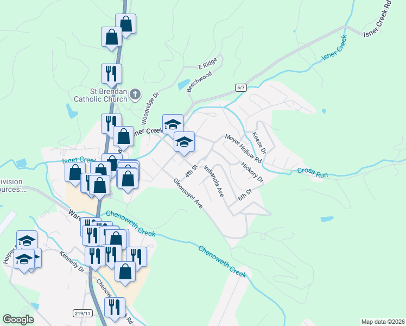This screenshot has width=406, height=326.
Task: Click the Moyer Hollow Rd label
Action: [243, 148]
